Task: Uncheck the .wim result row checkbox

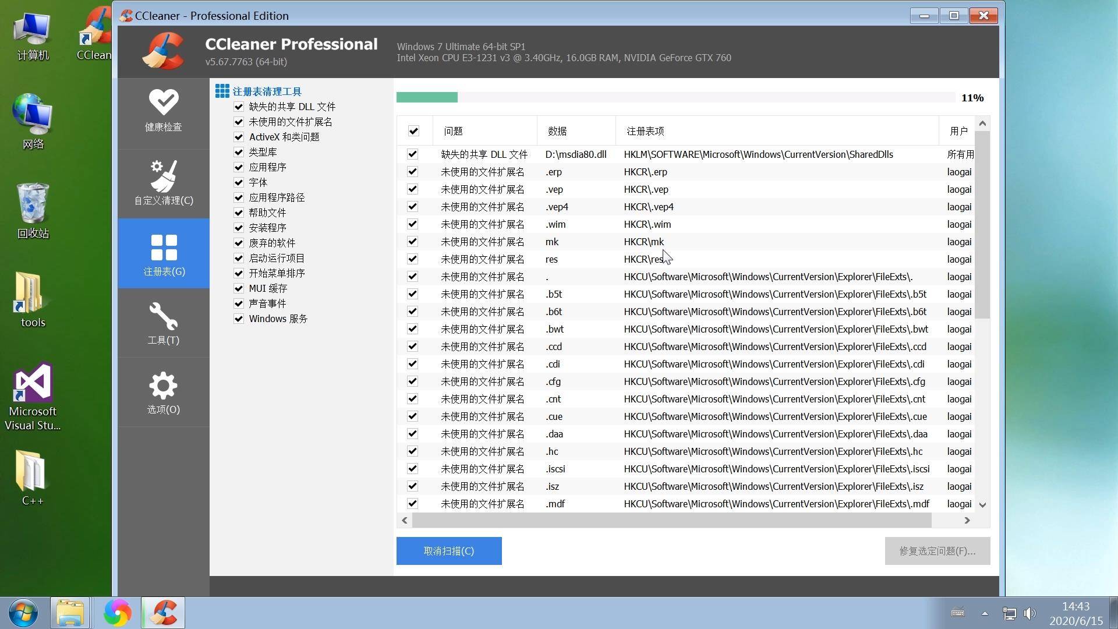Action: pos(412,224)
